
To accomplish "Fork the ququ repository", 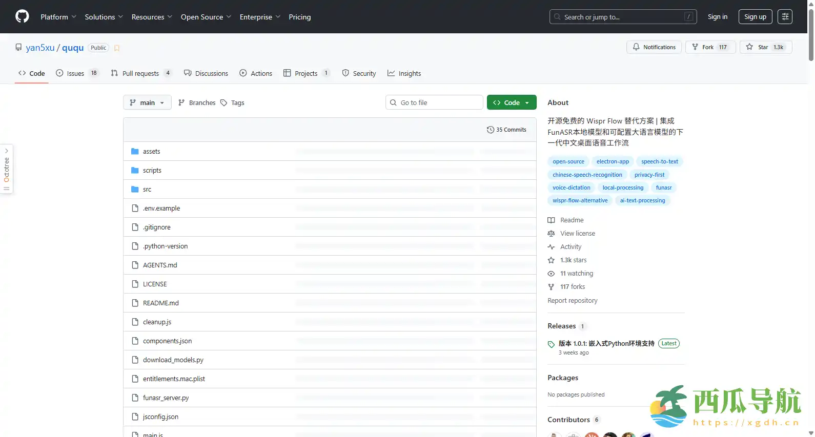I will coord(710,47).
